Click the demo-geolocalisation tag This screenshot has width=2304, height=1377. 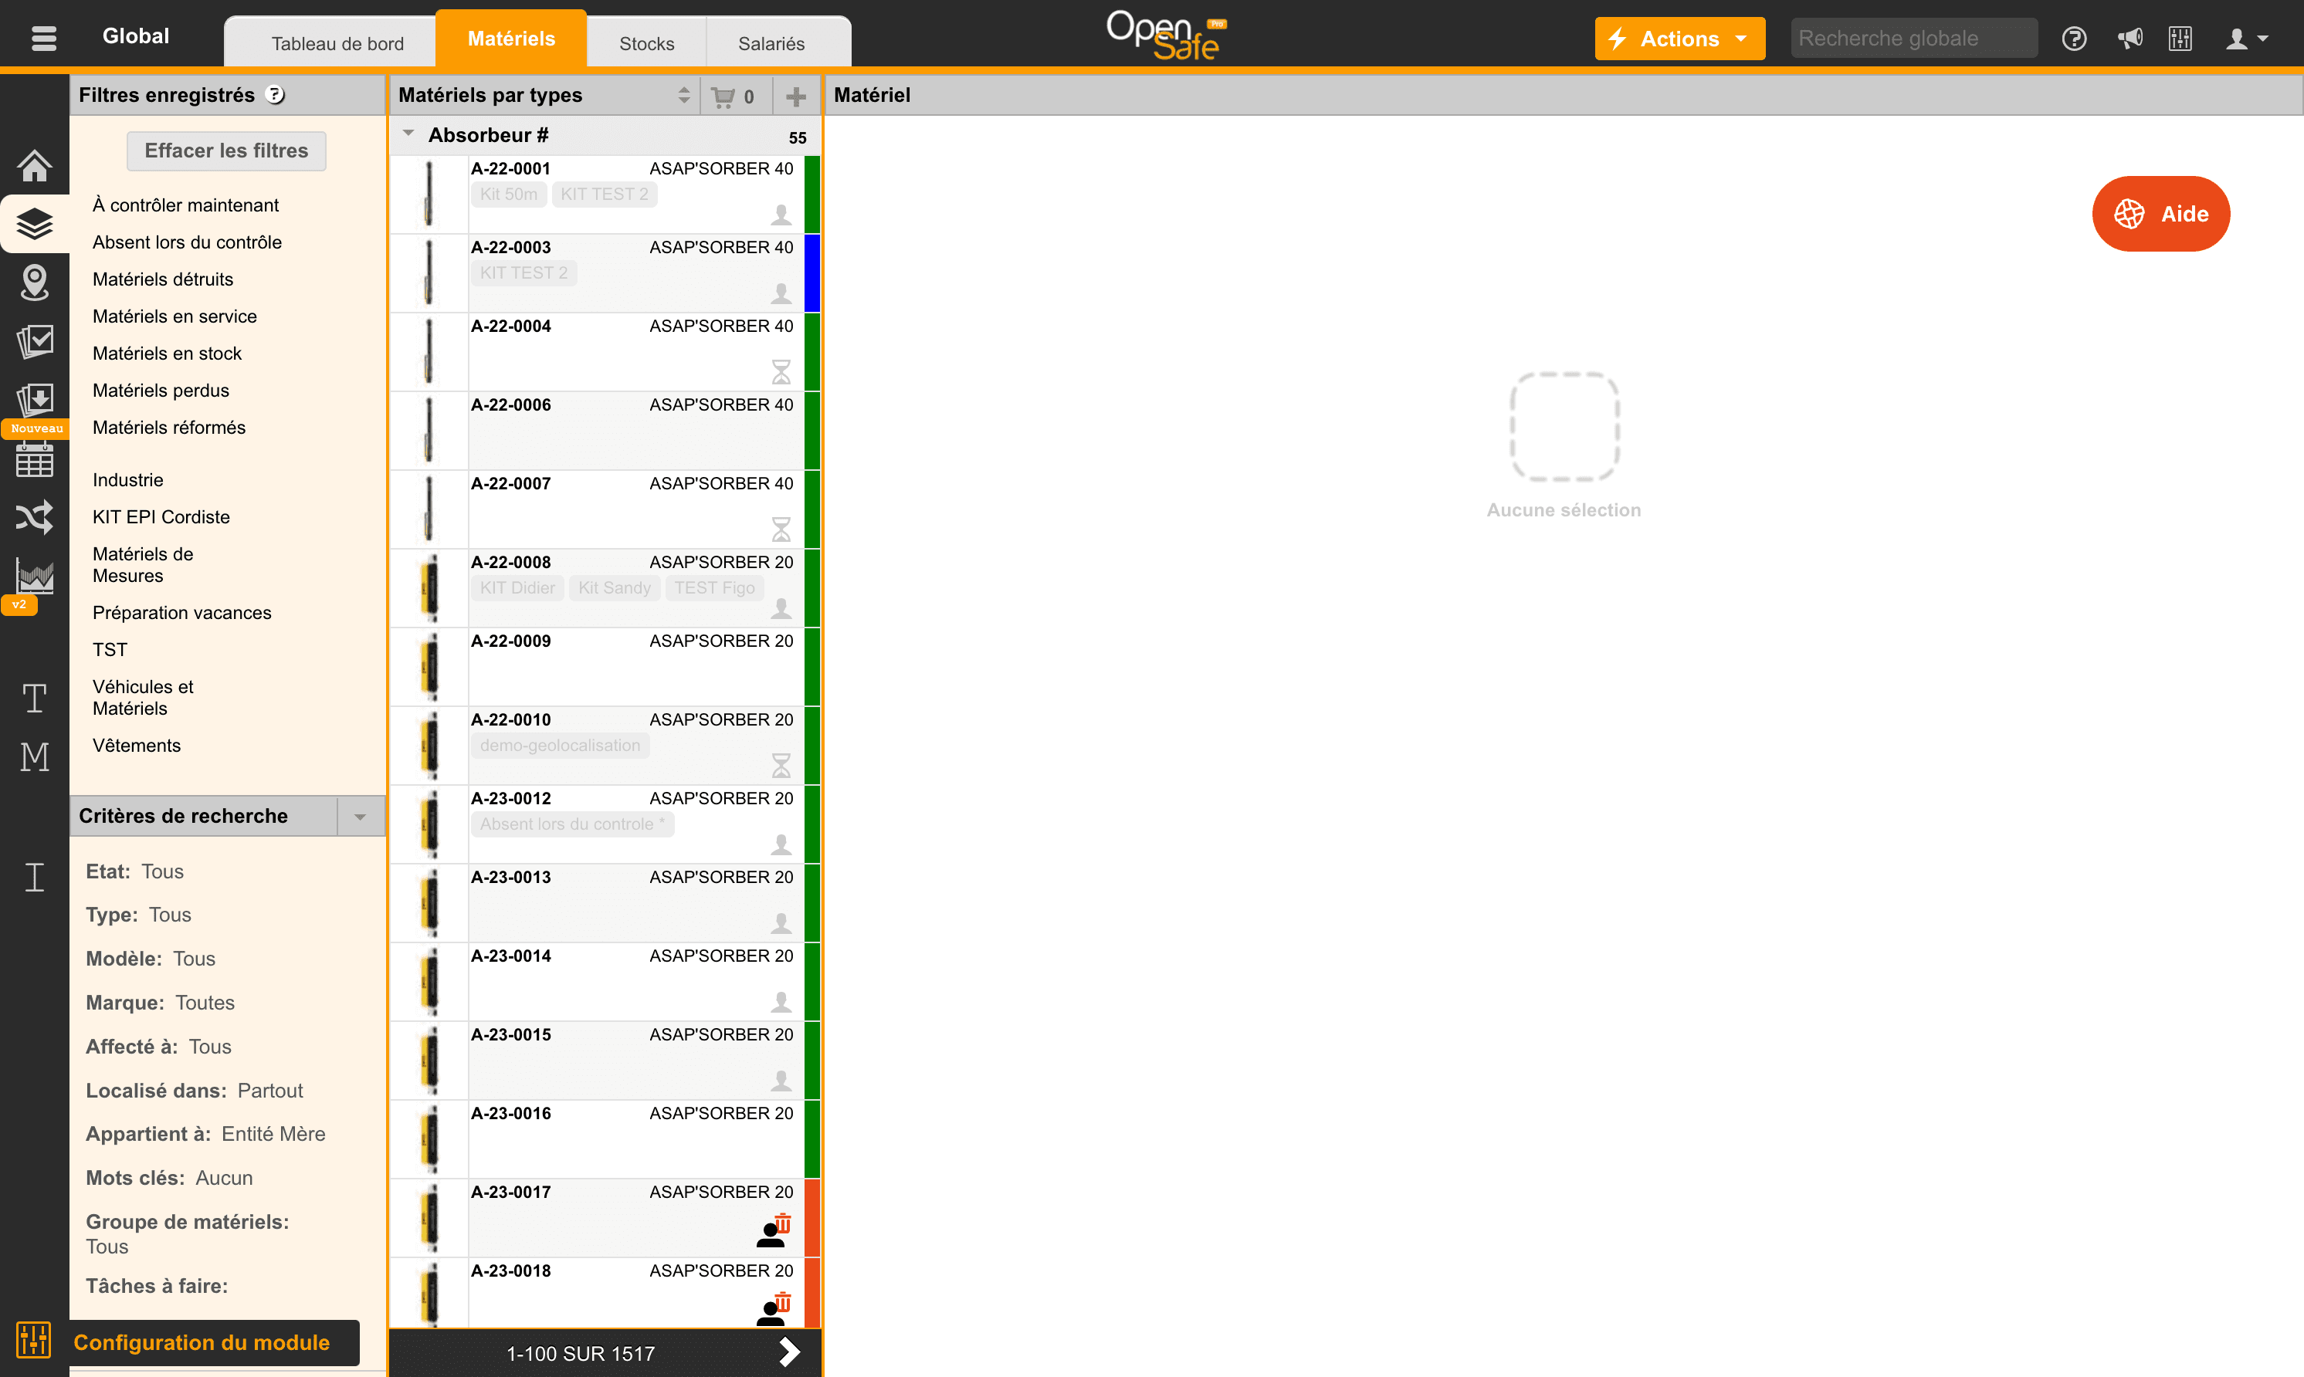coord(561,745)
